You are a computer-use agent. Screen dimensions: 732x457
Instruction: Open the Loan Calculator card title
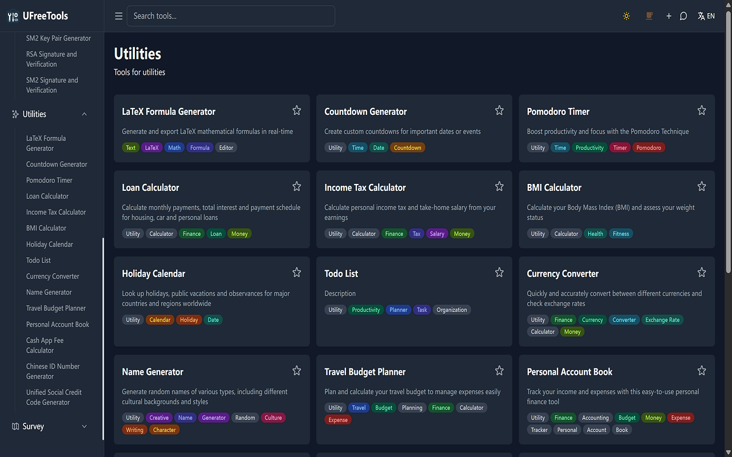150,187
